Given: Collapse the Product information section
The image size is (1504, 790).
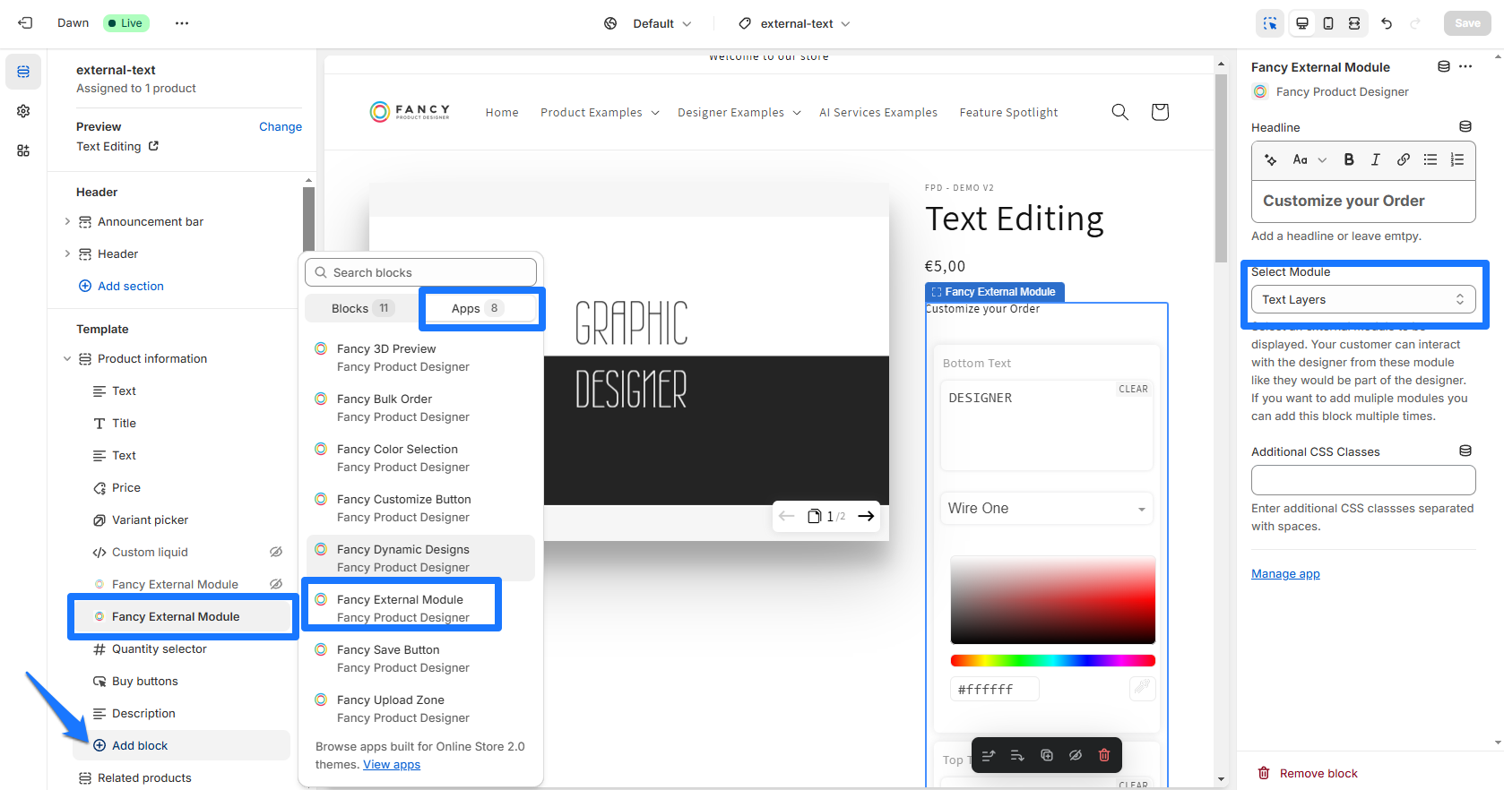Looking at the screenshot, I should point(67,358).
